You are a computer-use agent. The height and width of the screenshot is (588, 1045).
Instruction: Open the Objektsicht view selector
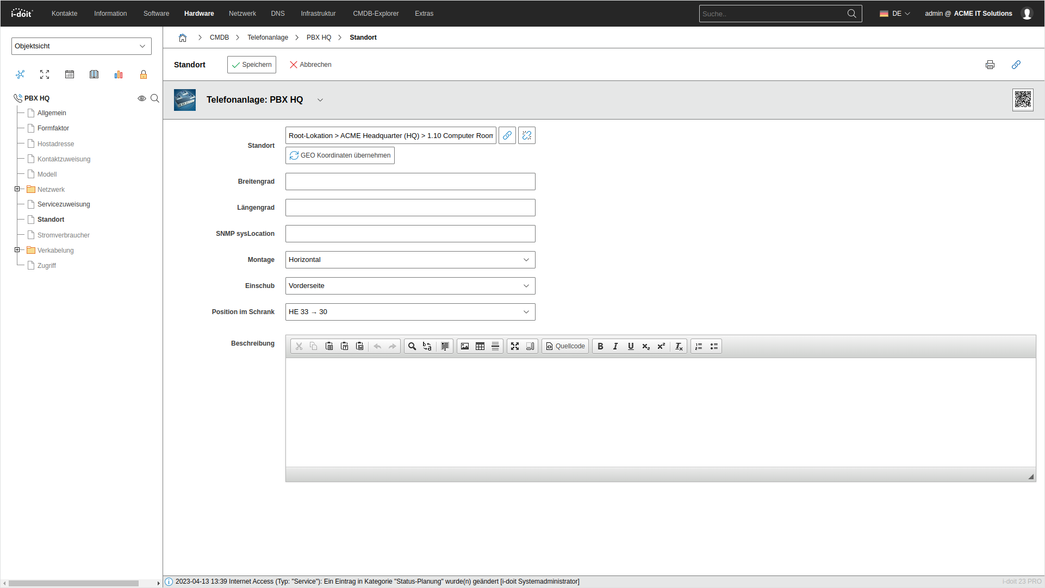pos(81,46)
